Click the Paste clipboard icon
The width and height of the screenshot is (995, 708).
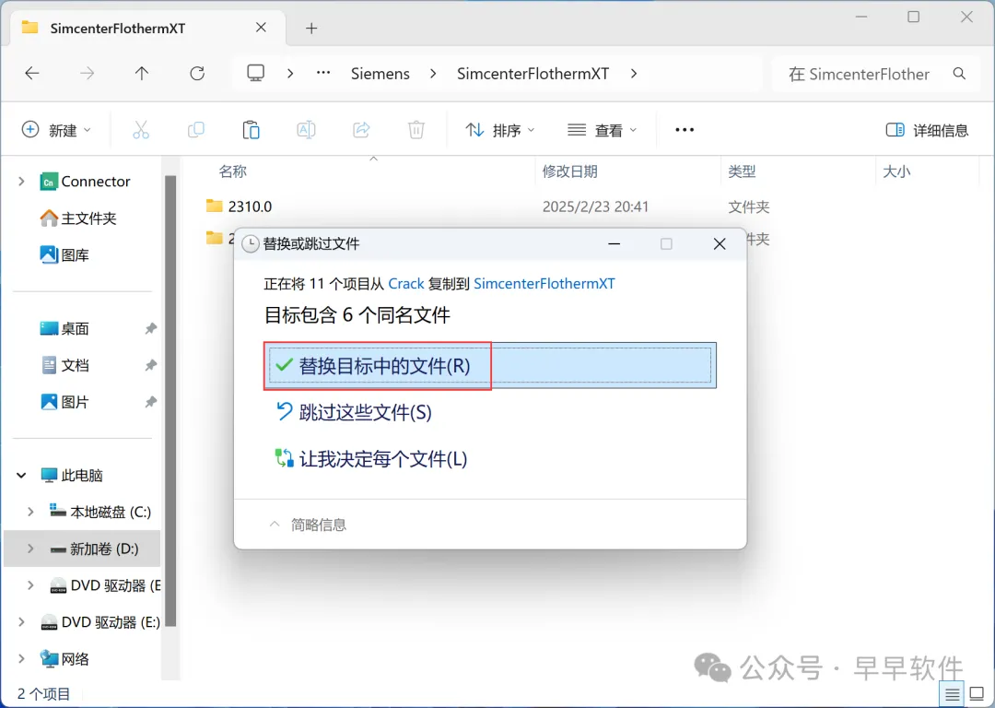point(251,130)
